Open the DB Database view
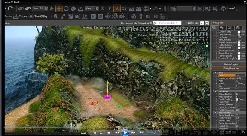Viewport: 247px width, 136px height. (148, 16)
